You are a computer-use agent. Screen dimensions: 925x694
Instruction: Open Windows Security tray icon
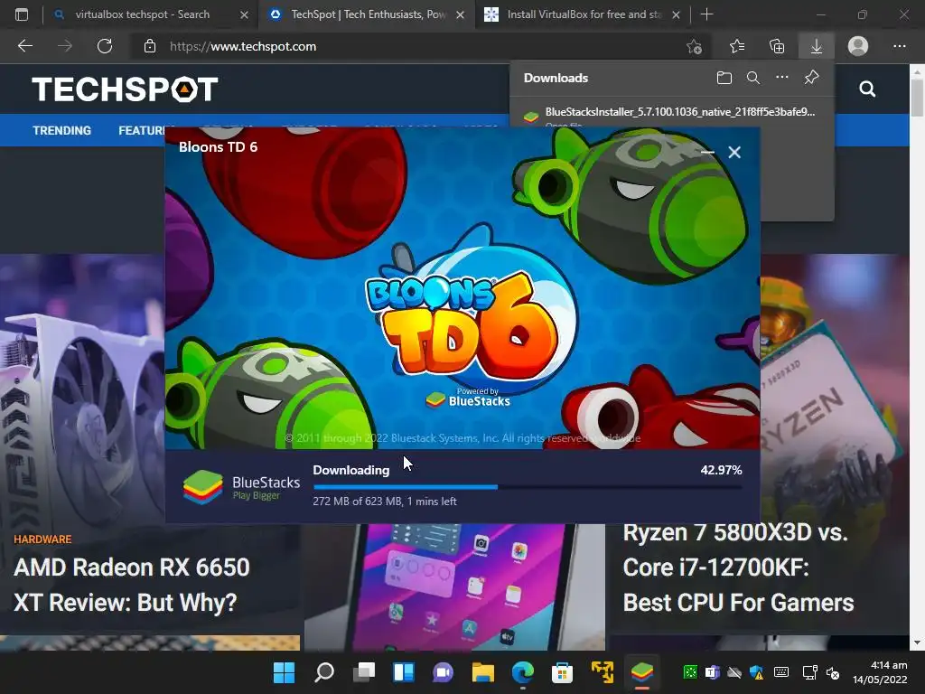tap(756, 671)
